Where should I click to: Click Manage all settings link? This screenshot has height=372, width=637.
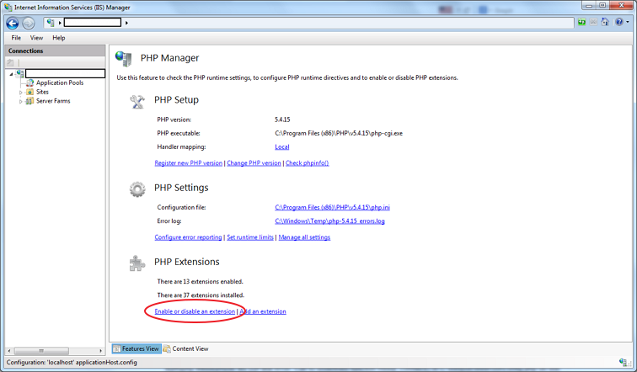click(304, 237)
